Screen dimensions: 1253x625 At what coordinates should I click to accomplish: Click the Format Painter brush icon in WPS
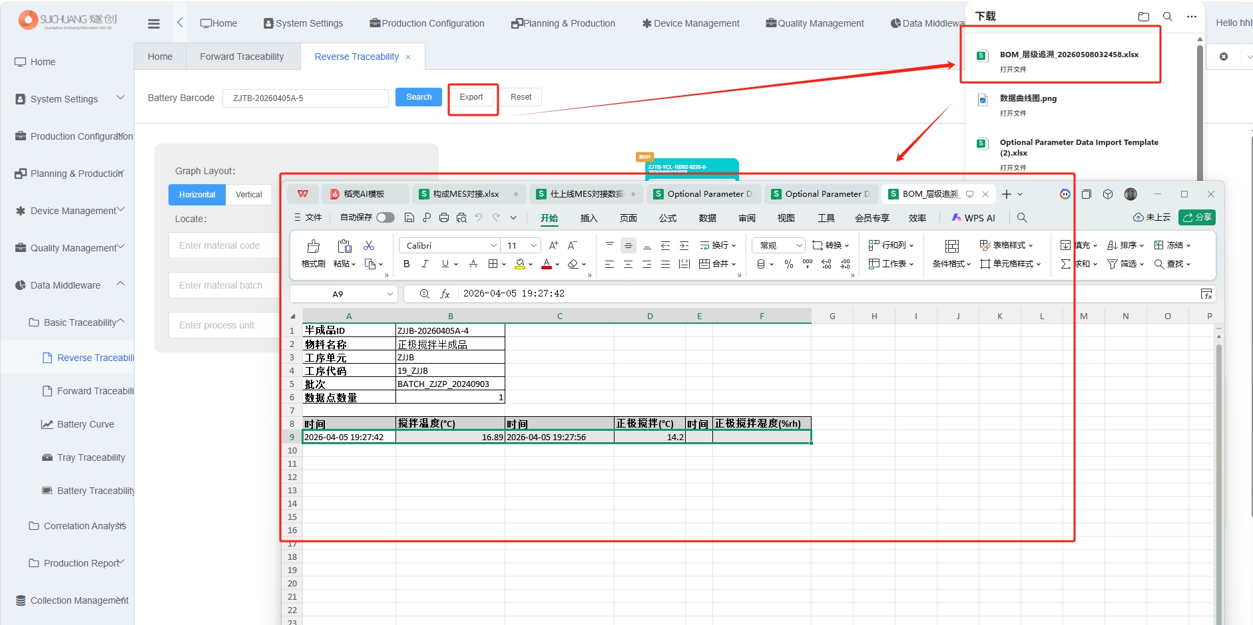click(314, 247)
